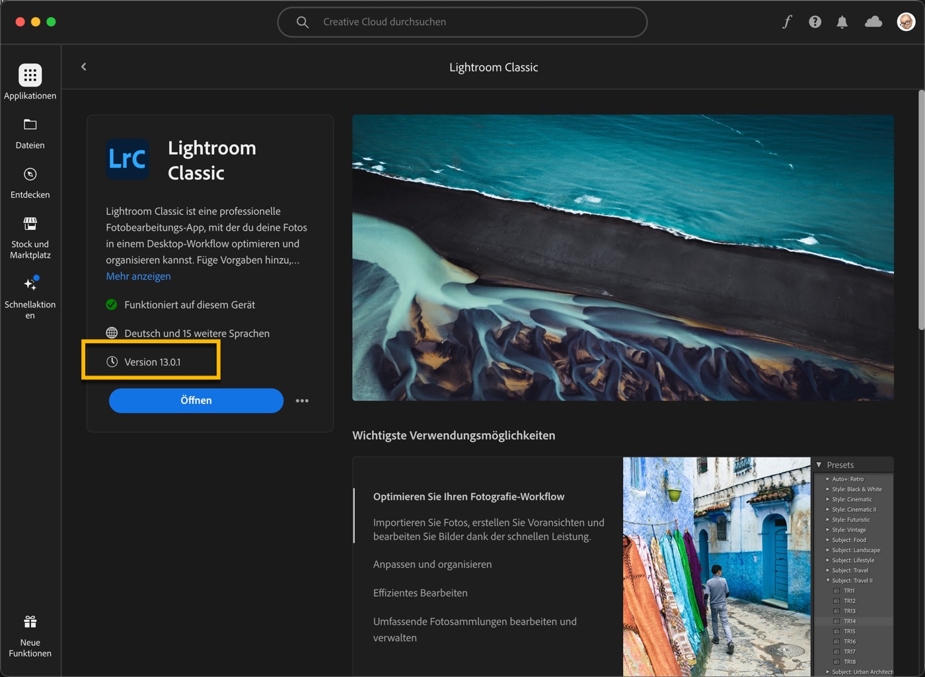The image size is (925, 677).
Task: Open Schnellaktionen sparkle section
Action: [x=30, y=298]
